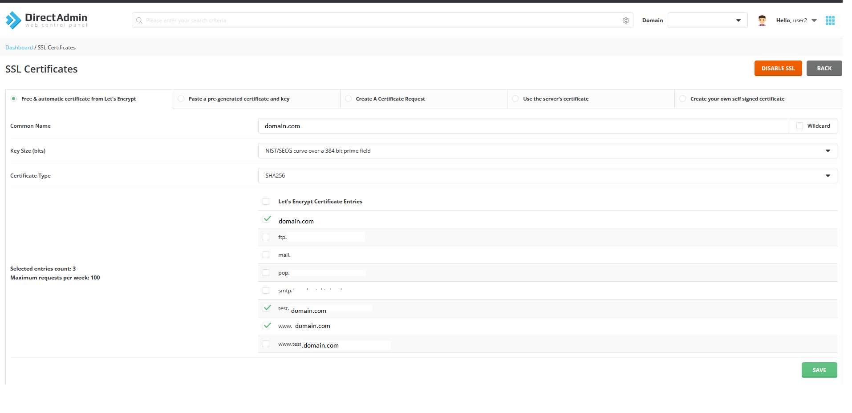Open the Domain dropdown
Image resolution: width=852 pixels, height=413 pixels.
coord(707,20)
